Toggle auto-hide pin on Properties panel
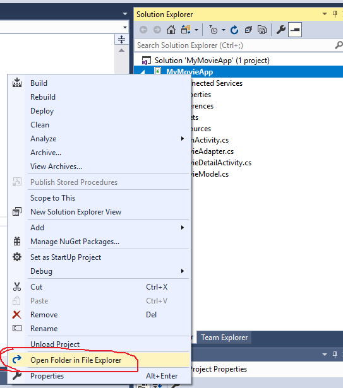Image resolution: width=343 pixels, height=388 pixels. point(335,355)
